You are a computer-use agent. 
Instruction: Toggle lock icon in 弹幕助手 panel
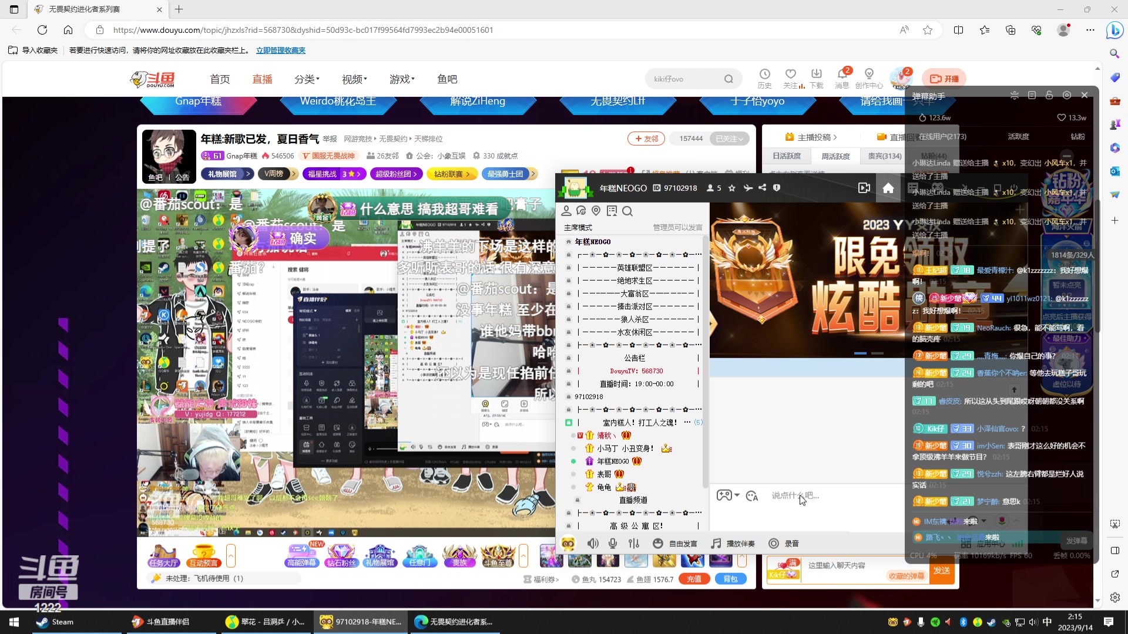point(1049,95)
